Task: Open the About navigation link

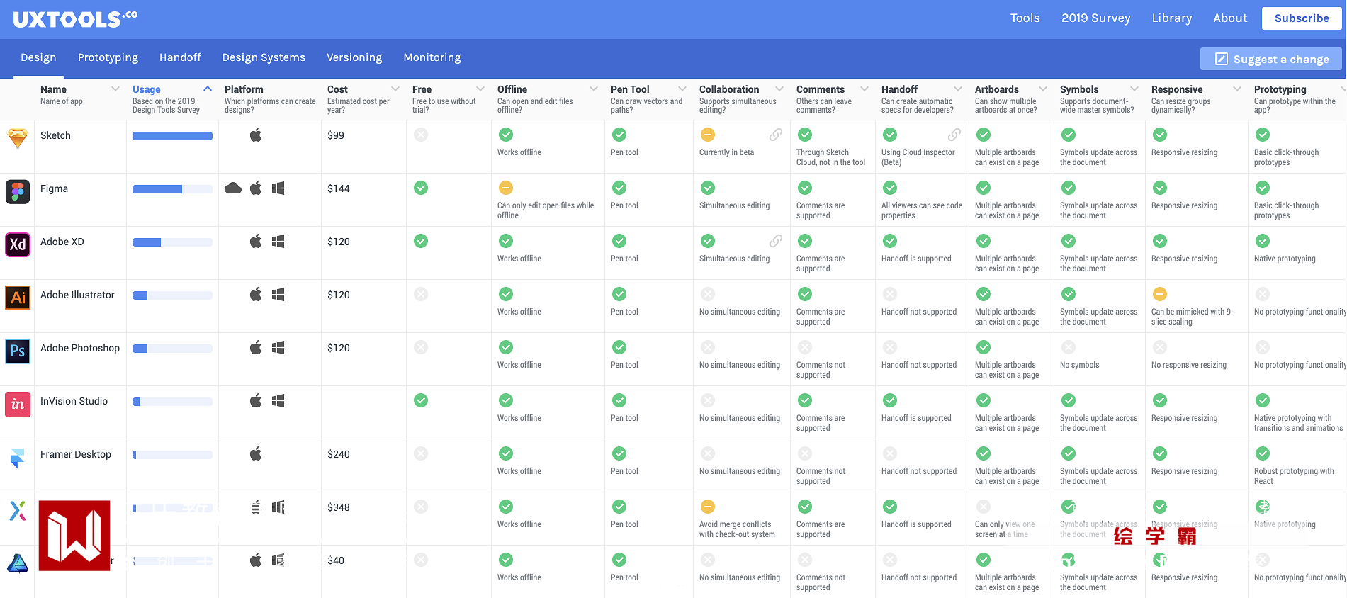Action: pyautogui.click(x=1230, y=18)
